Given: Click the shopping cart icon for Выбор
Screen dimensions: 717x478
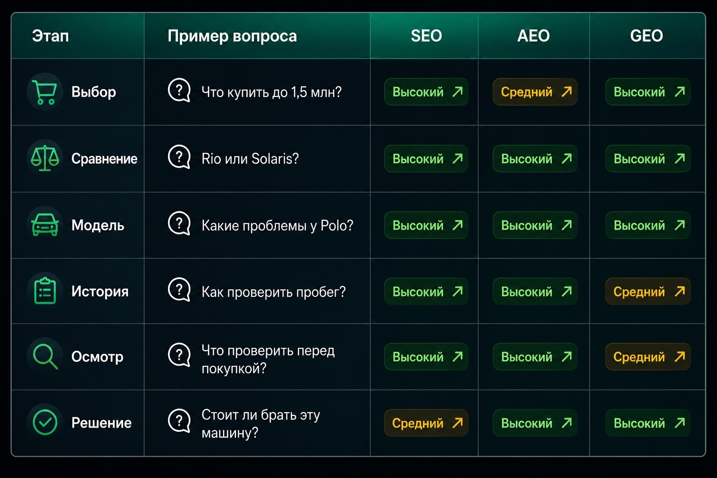Looking at the screenshot, I should click(45, 92).
